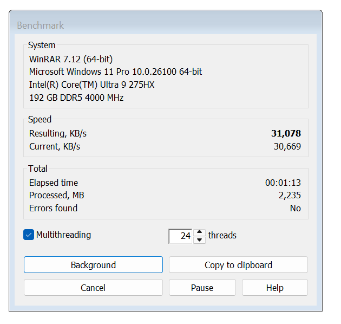Click the threads number field showing 24

[x=180, y=236]
